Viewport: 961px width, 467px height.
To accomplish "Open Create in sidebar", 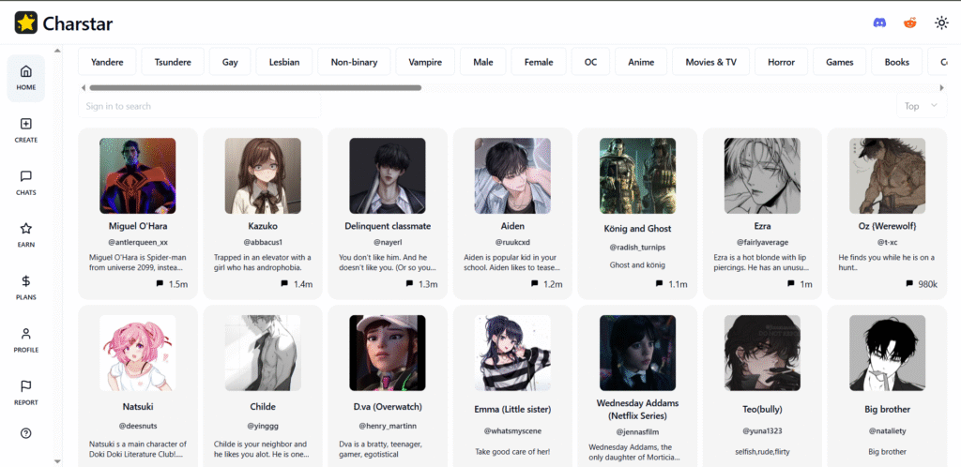I will pyautogui.click(x=25, y=130).
